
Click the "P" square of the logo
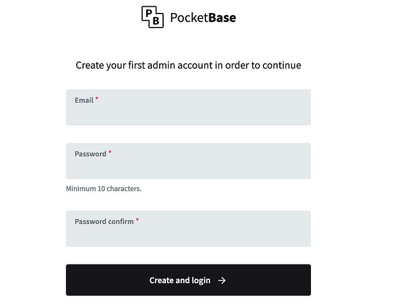(x=149, y=13)
